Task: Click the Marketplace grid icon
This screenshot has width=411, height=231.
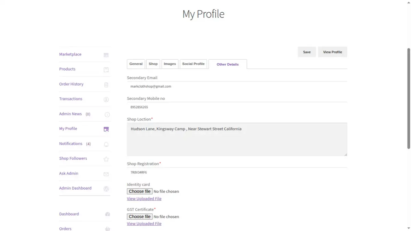Action: pos(106,55)
